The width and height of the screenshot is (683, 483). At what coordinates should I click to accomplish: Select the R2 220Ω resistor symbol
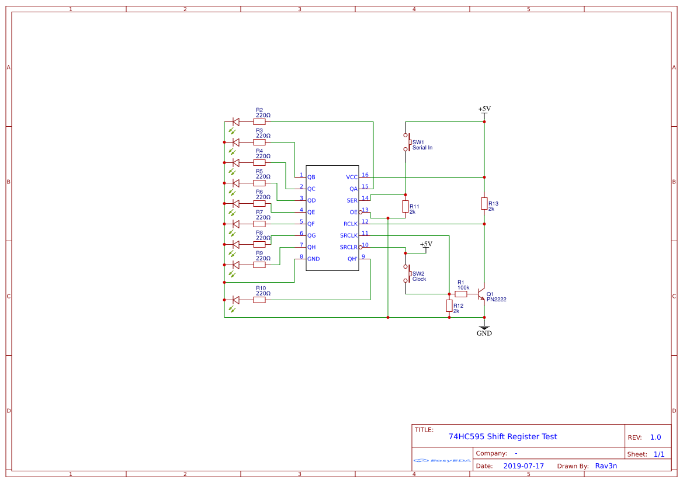pyautogui.click(x=259, y=122)
